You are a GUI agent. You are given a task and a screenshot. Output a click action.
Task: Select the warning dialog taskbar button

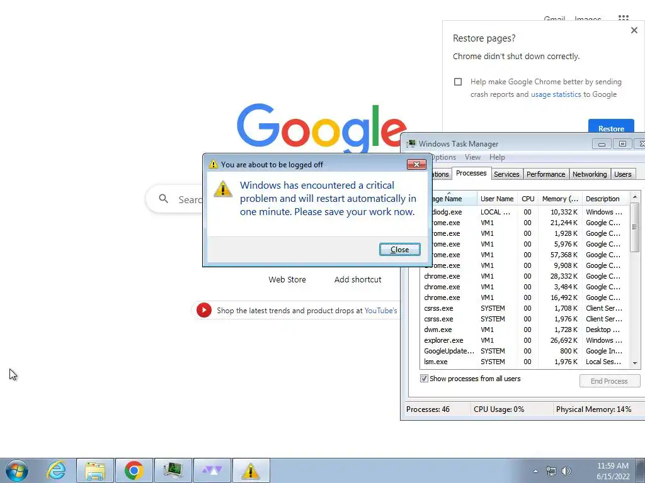click(x=251, y=470)
